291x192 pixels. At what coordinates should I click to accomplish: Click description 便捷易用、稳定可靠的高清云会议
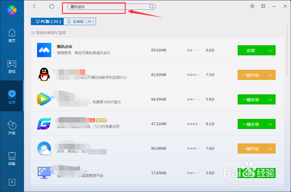(84, 53)
